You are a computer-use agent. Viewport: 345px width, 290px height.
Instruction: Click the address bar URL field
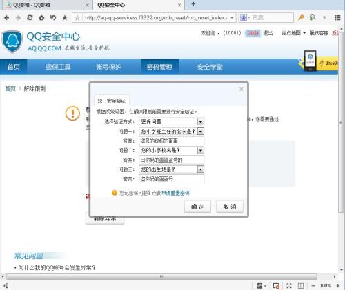pyautogui.click(x=156, y=18)
